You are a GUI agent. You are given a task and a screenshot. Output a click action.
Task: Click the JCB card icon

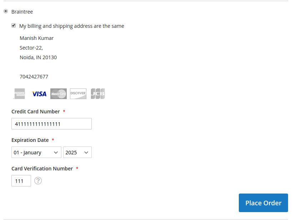click(97, 94)
